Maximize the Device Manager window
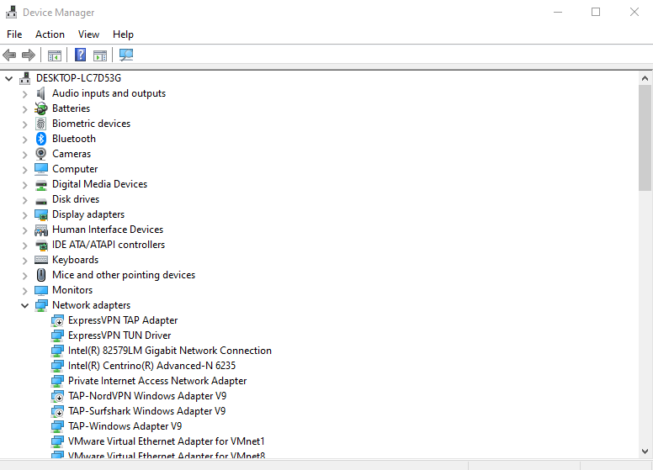 (x=596, y=12)
